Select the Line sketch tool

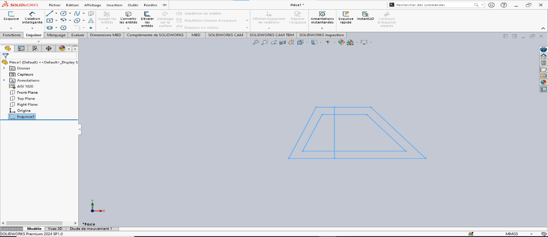coord(50,13)
